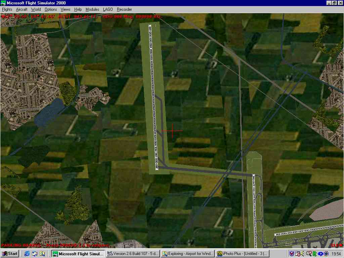Click the blue oval system tray icon

click(320, 254)
